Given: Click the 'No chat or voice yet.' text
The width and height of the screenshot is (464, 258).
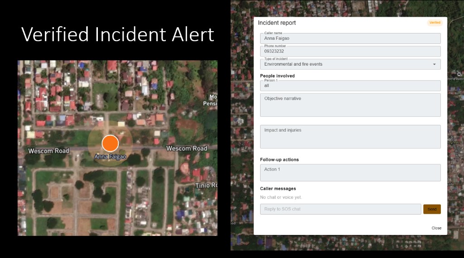Looking at the screenshot, I should (x=281, y=197).
